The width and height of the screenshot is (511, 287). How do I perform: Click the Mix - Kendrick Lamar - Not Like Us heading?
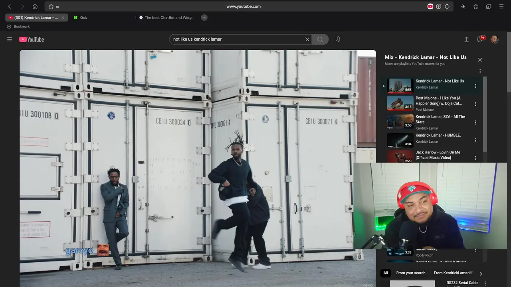426,57
